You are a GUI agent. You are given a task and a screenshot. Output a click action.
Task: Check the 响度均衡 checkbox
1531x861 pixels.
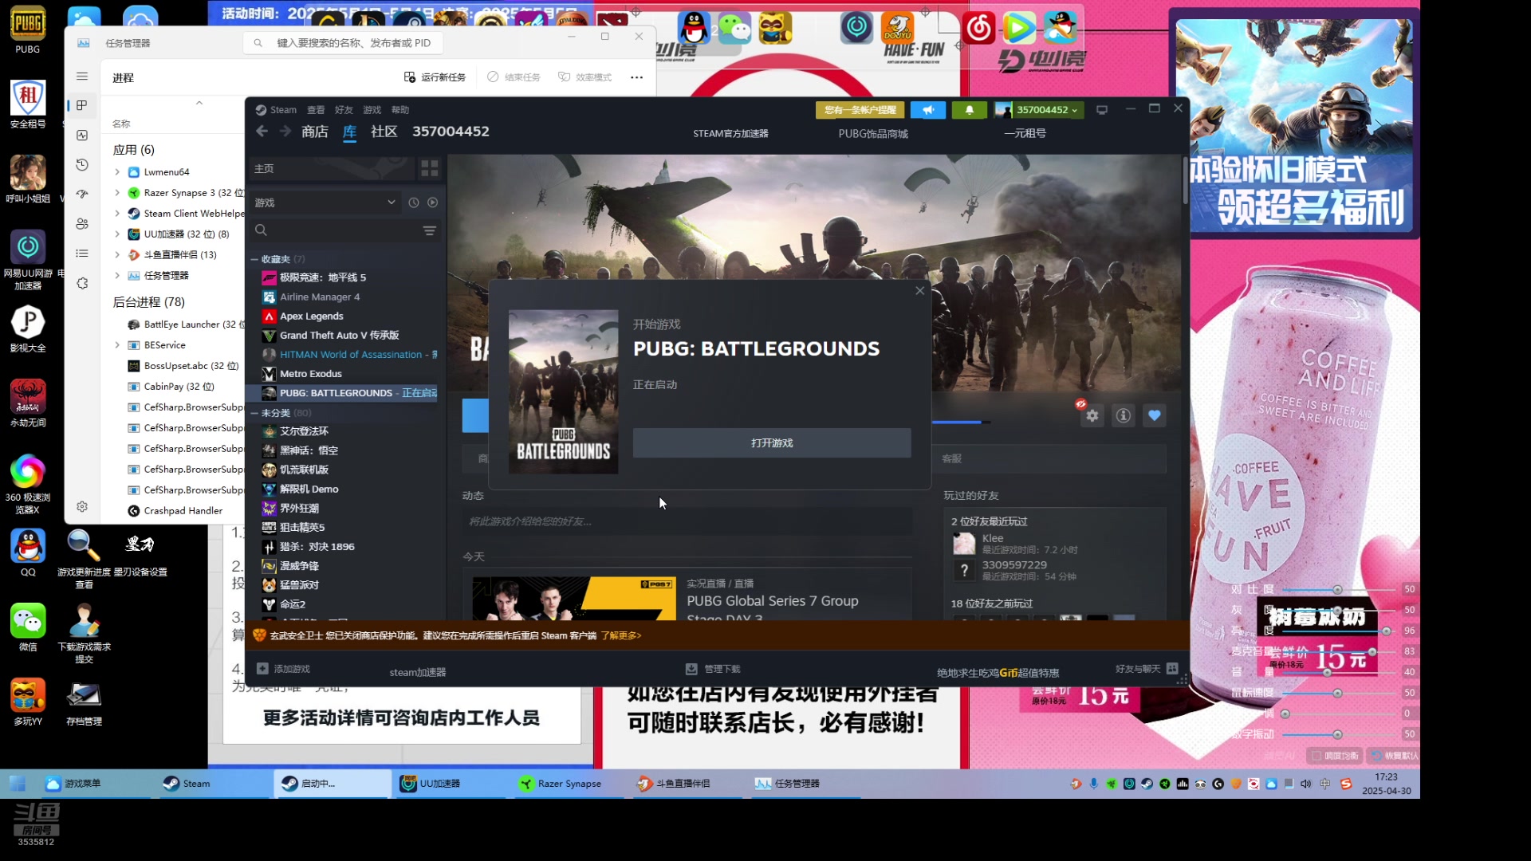point(1317,756)
